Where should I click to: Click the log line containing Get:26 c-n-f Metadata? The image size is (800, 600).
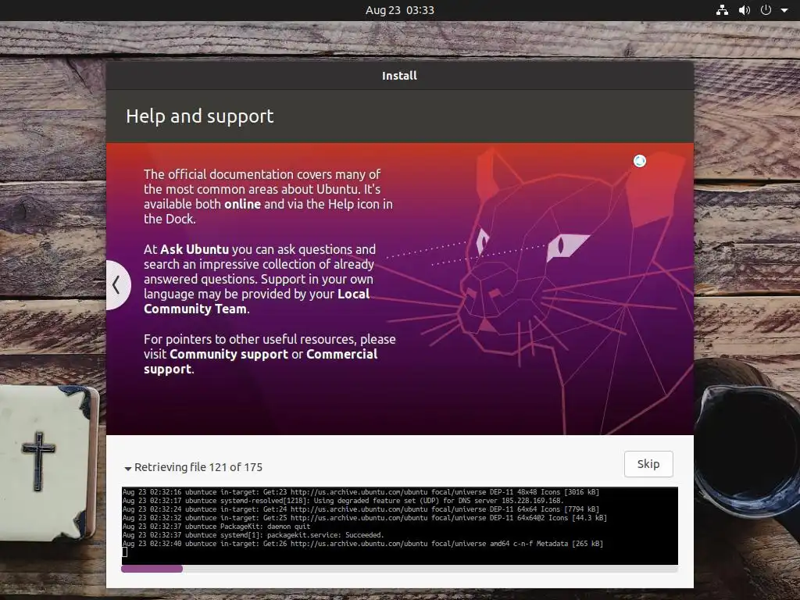coord(362,544)
